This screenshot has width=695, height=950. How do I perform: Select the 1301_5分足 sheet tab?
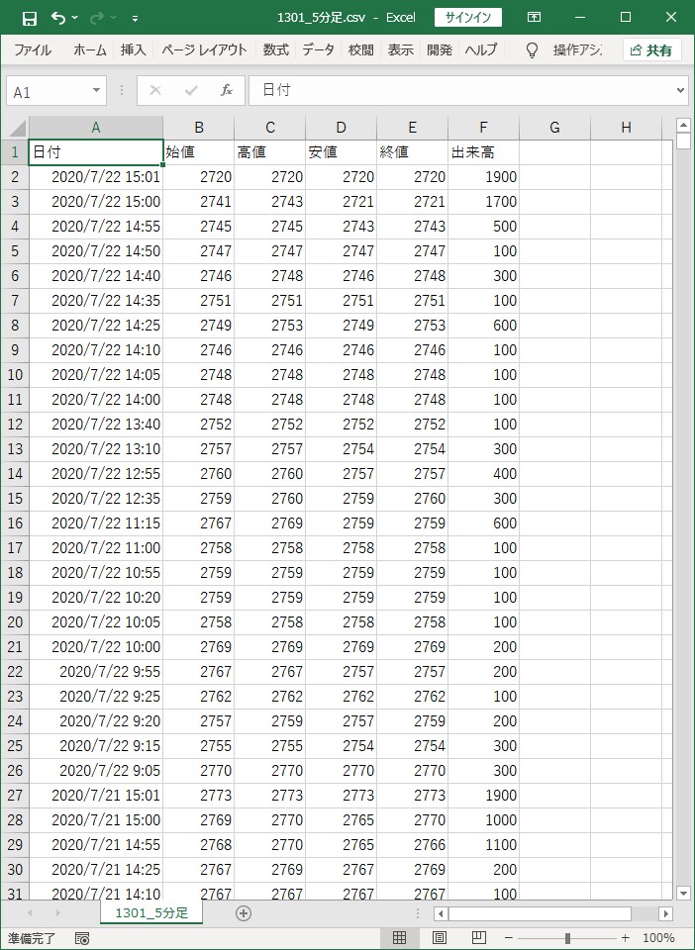(x=151, y=913)
